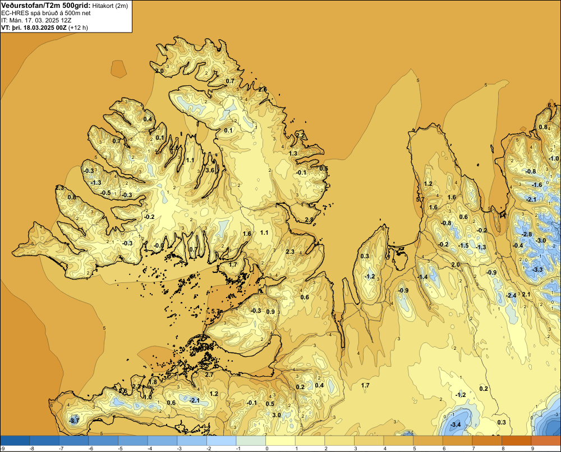The width and height of the screenshot is (561, 452).
Task: Click the '2.1' temperature value
Action: tap(526, 294)
